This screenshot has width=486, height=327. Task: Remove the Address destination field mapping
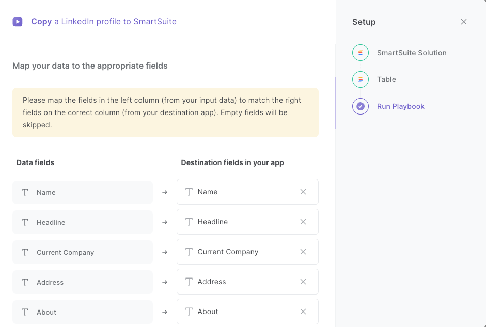point(303,282)
